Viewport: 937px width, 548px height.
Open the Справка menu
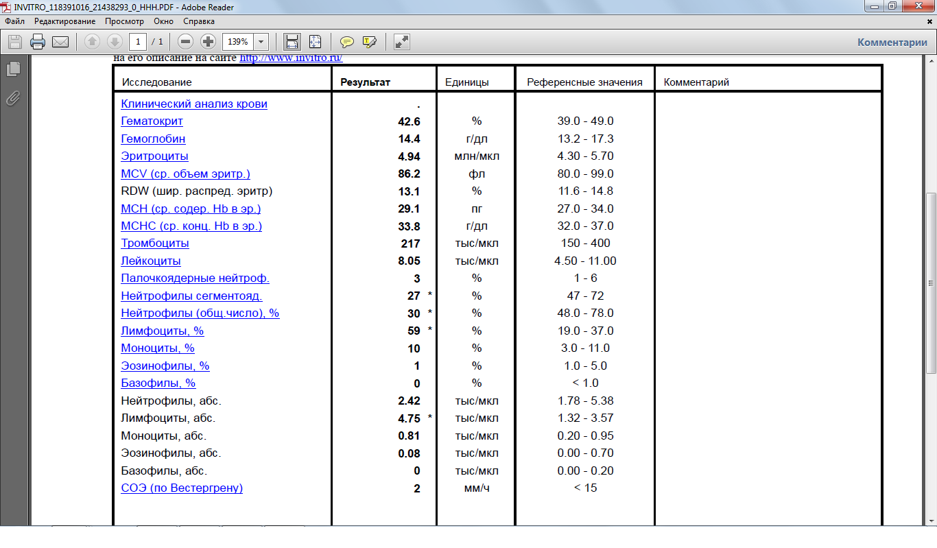[199, 21]
